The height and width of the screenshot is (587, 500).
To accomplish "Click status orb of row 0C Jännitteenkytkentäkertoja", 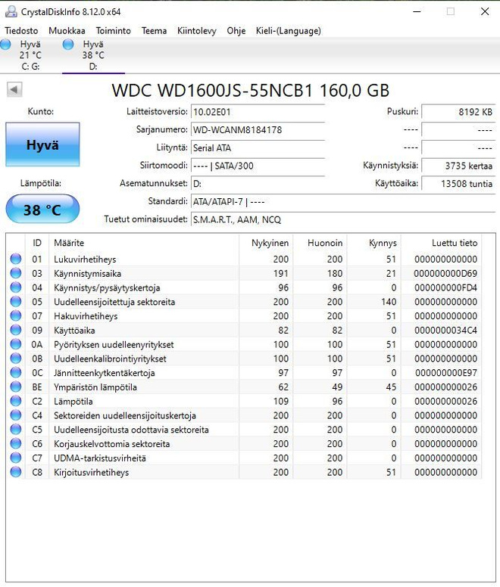I will pos(16,373).
